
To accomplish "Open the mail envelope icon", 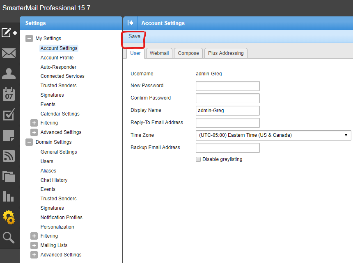I will click(x=9, y=53).
